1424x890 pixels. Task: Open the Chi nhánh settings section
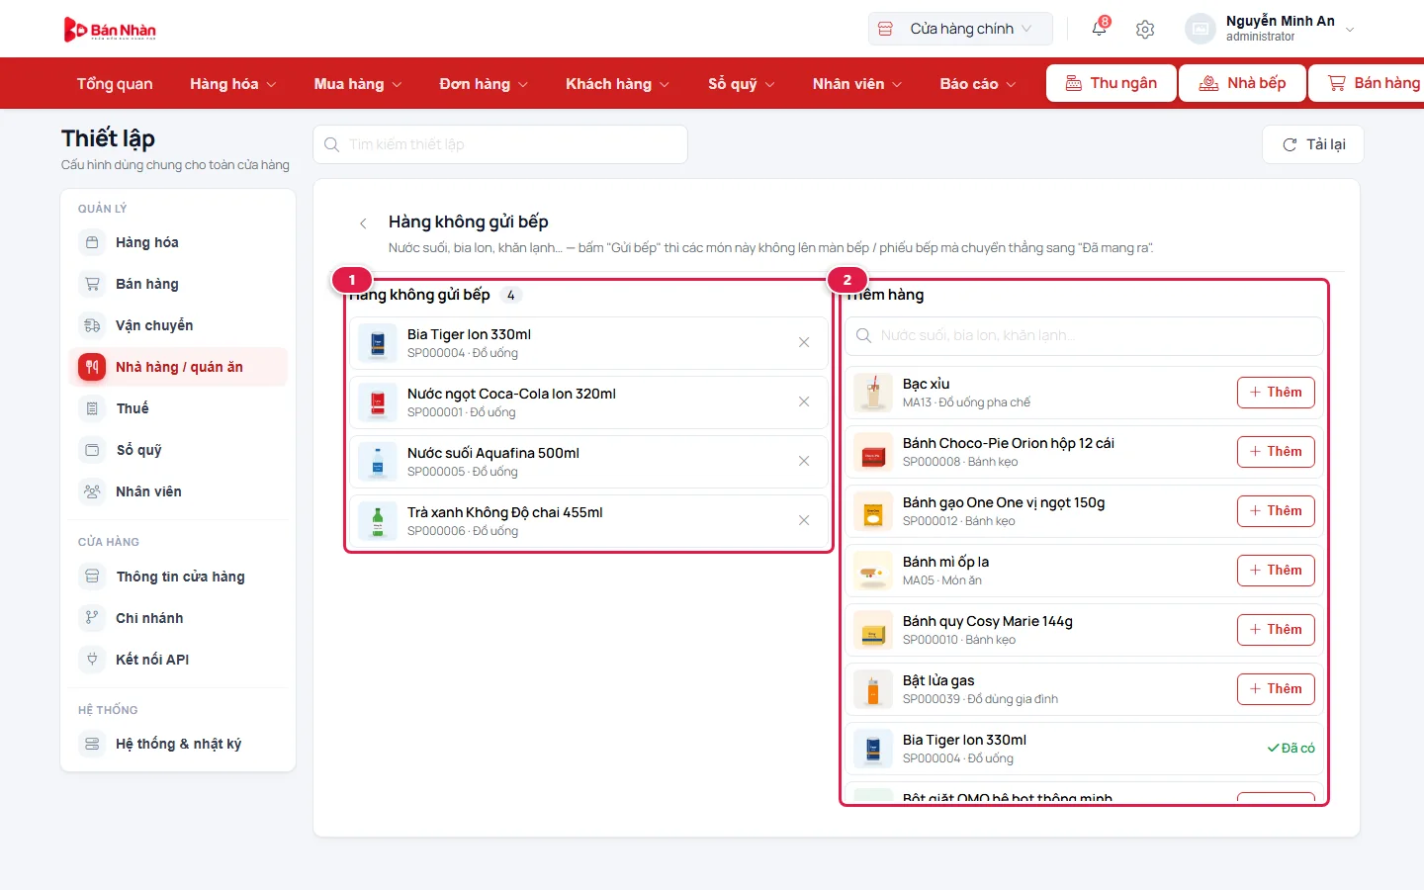click(178, 618)
